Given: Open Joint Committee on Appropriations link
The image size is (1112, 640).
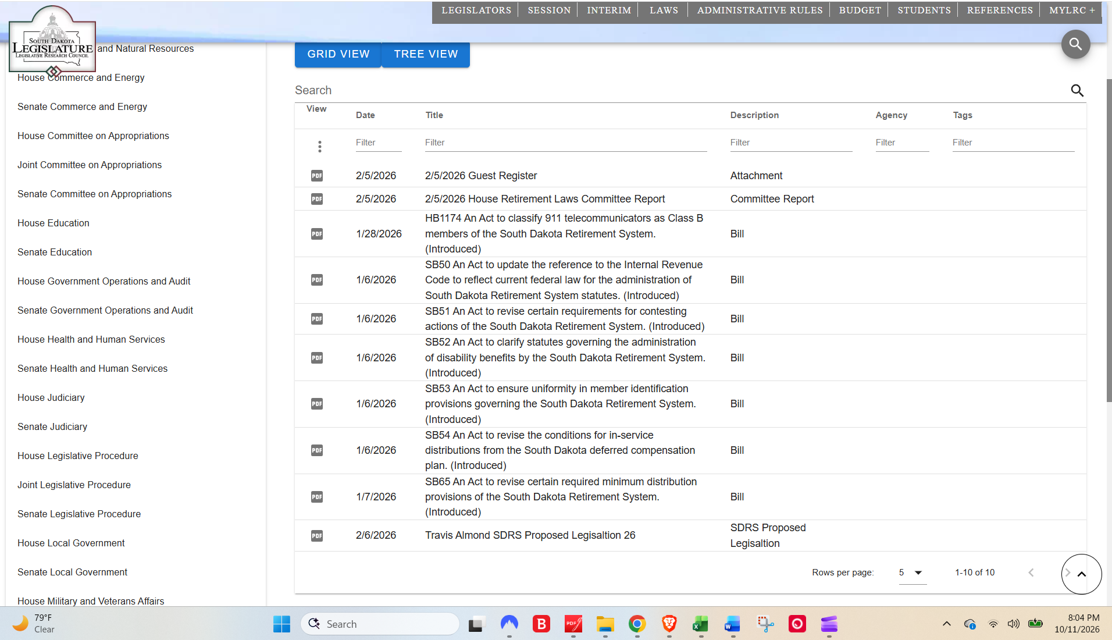Looking at the screenshot, I should click(x=90, y=165).
